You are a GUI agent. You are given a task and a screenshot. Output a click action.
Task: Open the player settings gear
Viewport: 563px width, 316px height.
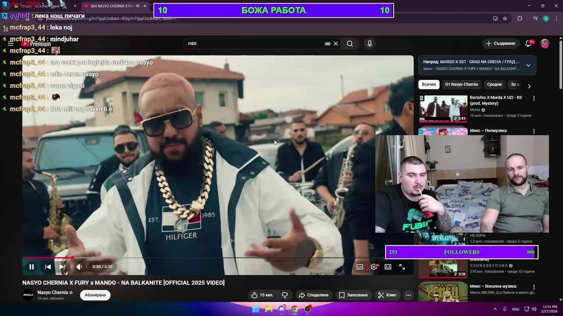coord(374,267)
